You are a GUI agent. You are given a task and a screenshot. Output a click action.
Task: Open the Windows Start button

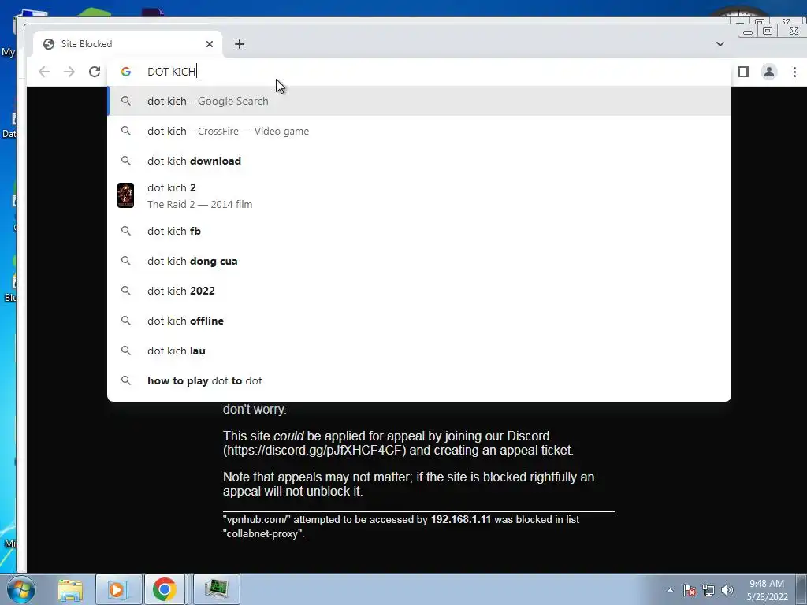20,589
